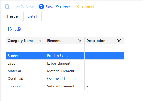
Task: Switch to the Header tab
Action: coord(13,16)
